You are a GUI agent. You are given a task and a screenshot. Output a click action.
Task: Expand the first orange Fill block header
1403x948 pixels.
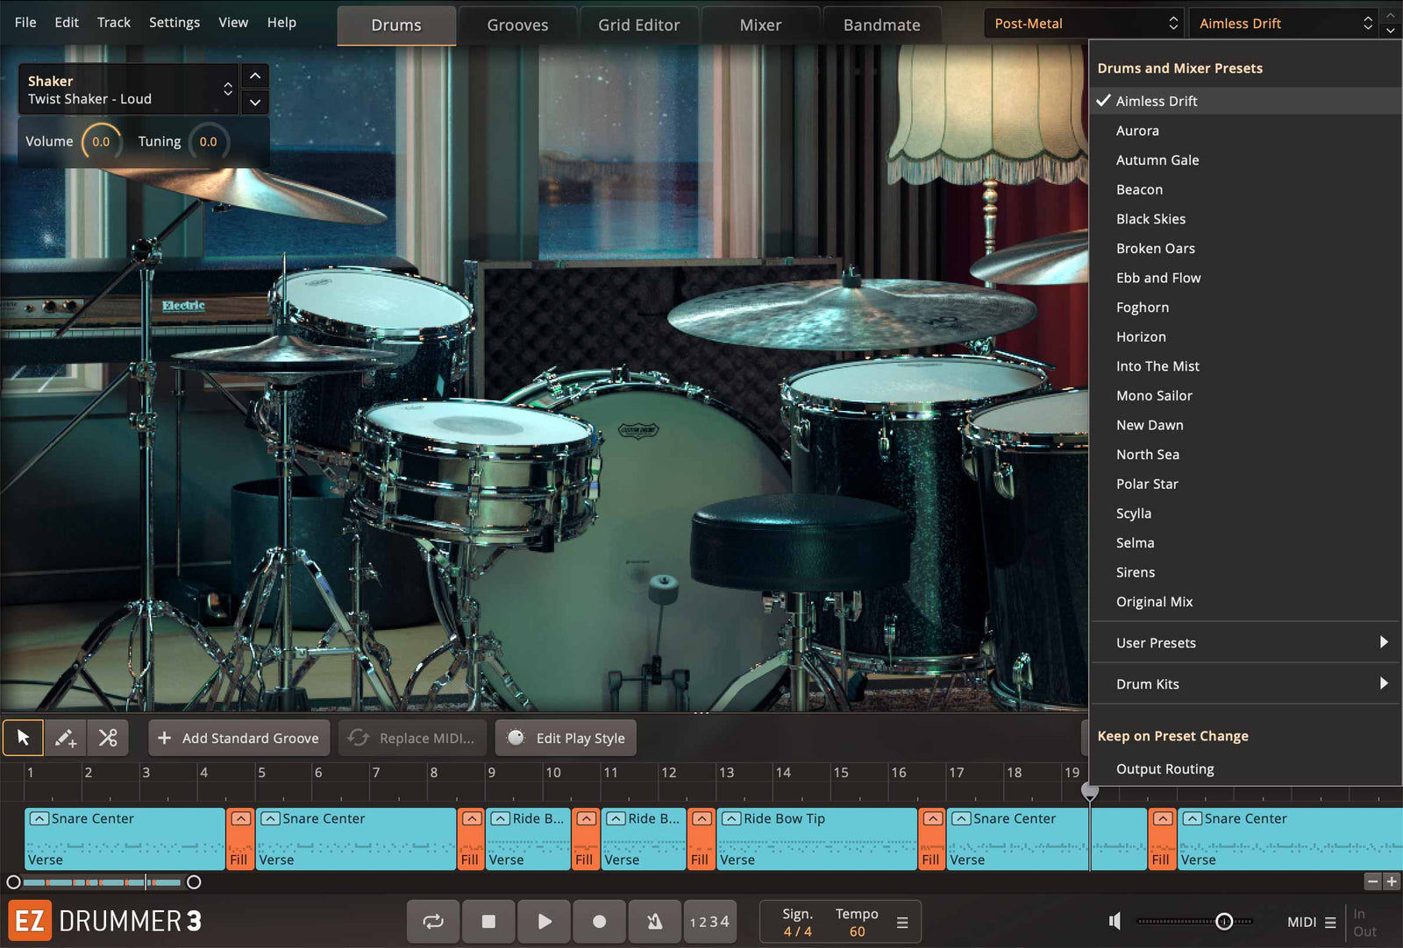240,818
